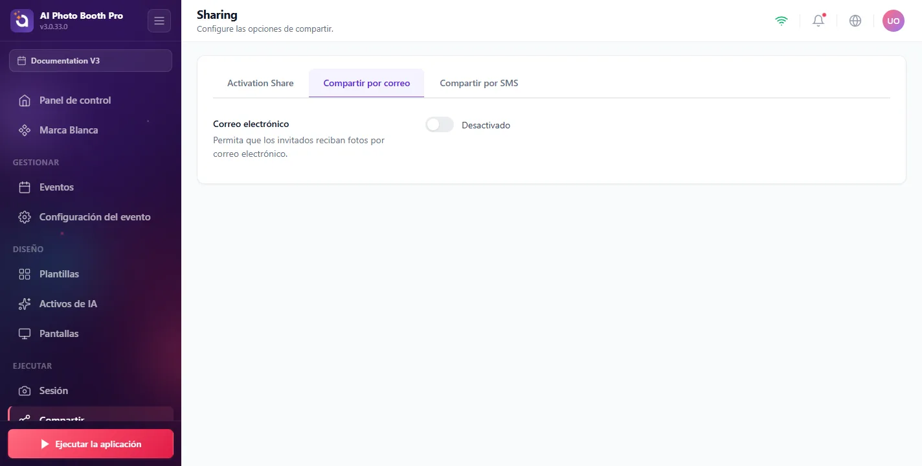This screenshot has height=466, width=922.
Task: Open Activos de IA
Action: [x=91, y=304]
